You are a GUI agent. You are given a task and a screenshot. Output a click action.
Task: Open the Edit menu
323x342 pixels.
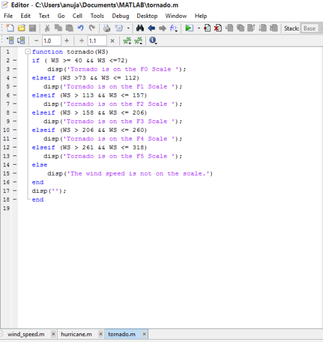pos(25,16)
